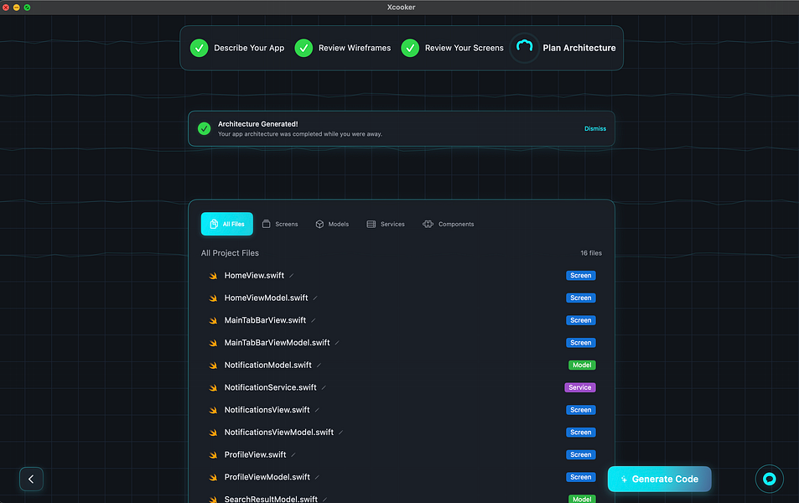
Task: Click the green checkmark beside Review Wireframes
Action: (x=304, y=48)
